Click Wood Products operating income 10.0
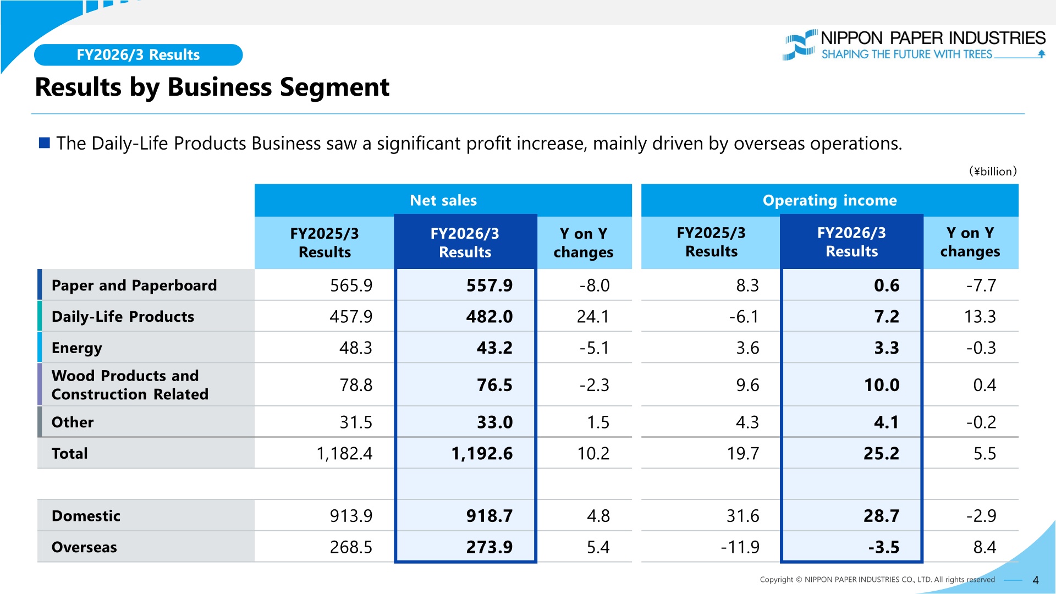This screenshot has height=594, width=1056. pos(882,385)
